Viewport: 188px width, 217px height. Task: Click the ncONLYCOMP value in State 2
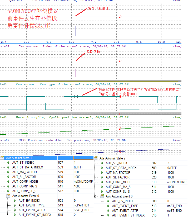pos(177,182)
